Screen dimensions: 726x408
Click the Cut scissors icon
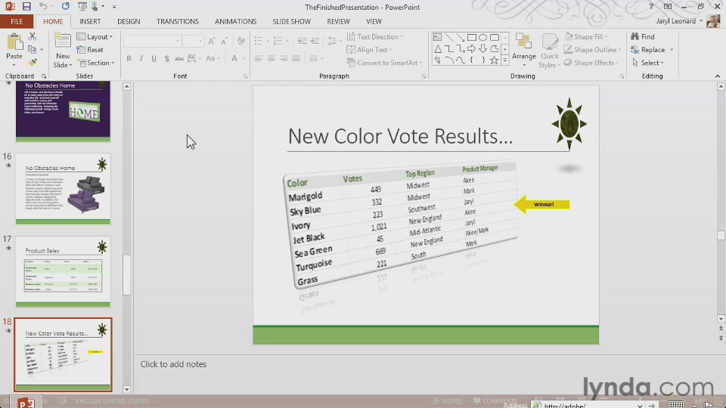click(x=33, y=36)
